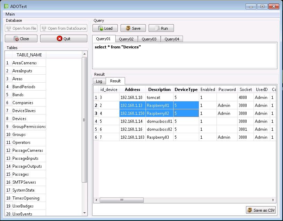This screenshot has height=221, width=283.
Task: Select the Bands table row
Action: coord(29,95)
